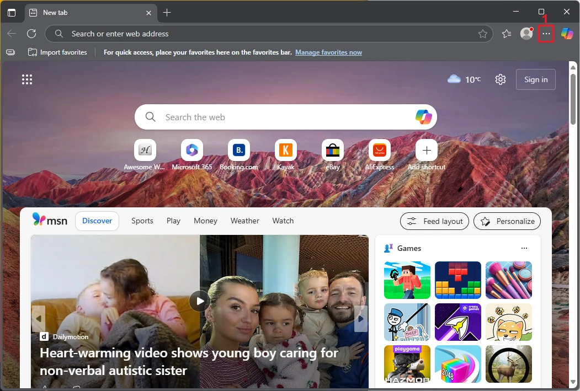Open the Microsoft 365 shortcut
The height and width of the screenshot is (391, 580).
coord(192,155)
